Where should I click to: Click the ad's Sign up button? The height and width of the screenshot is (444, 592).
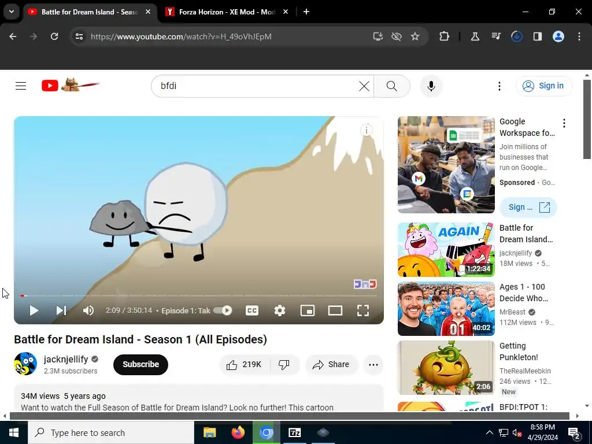[x=528, y=208]
